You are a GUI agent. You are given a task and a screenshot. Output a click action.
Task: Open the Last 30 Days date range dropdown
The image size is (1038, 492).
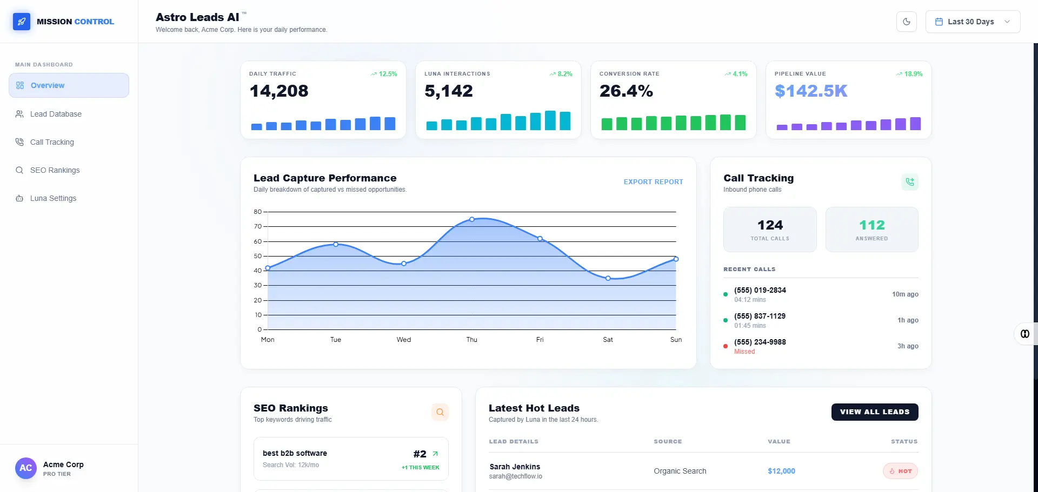[972, 22]
